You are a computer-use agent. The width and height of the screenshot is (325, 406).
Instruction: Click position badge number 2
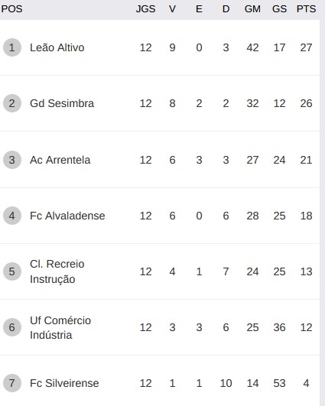[12, 103]
